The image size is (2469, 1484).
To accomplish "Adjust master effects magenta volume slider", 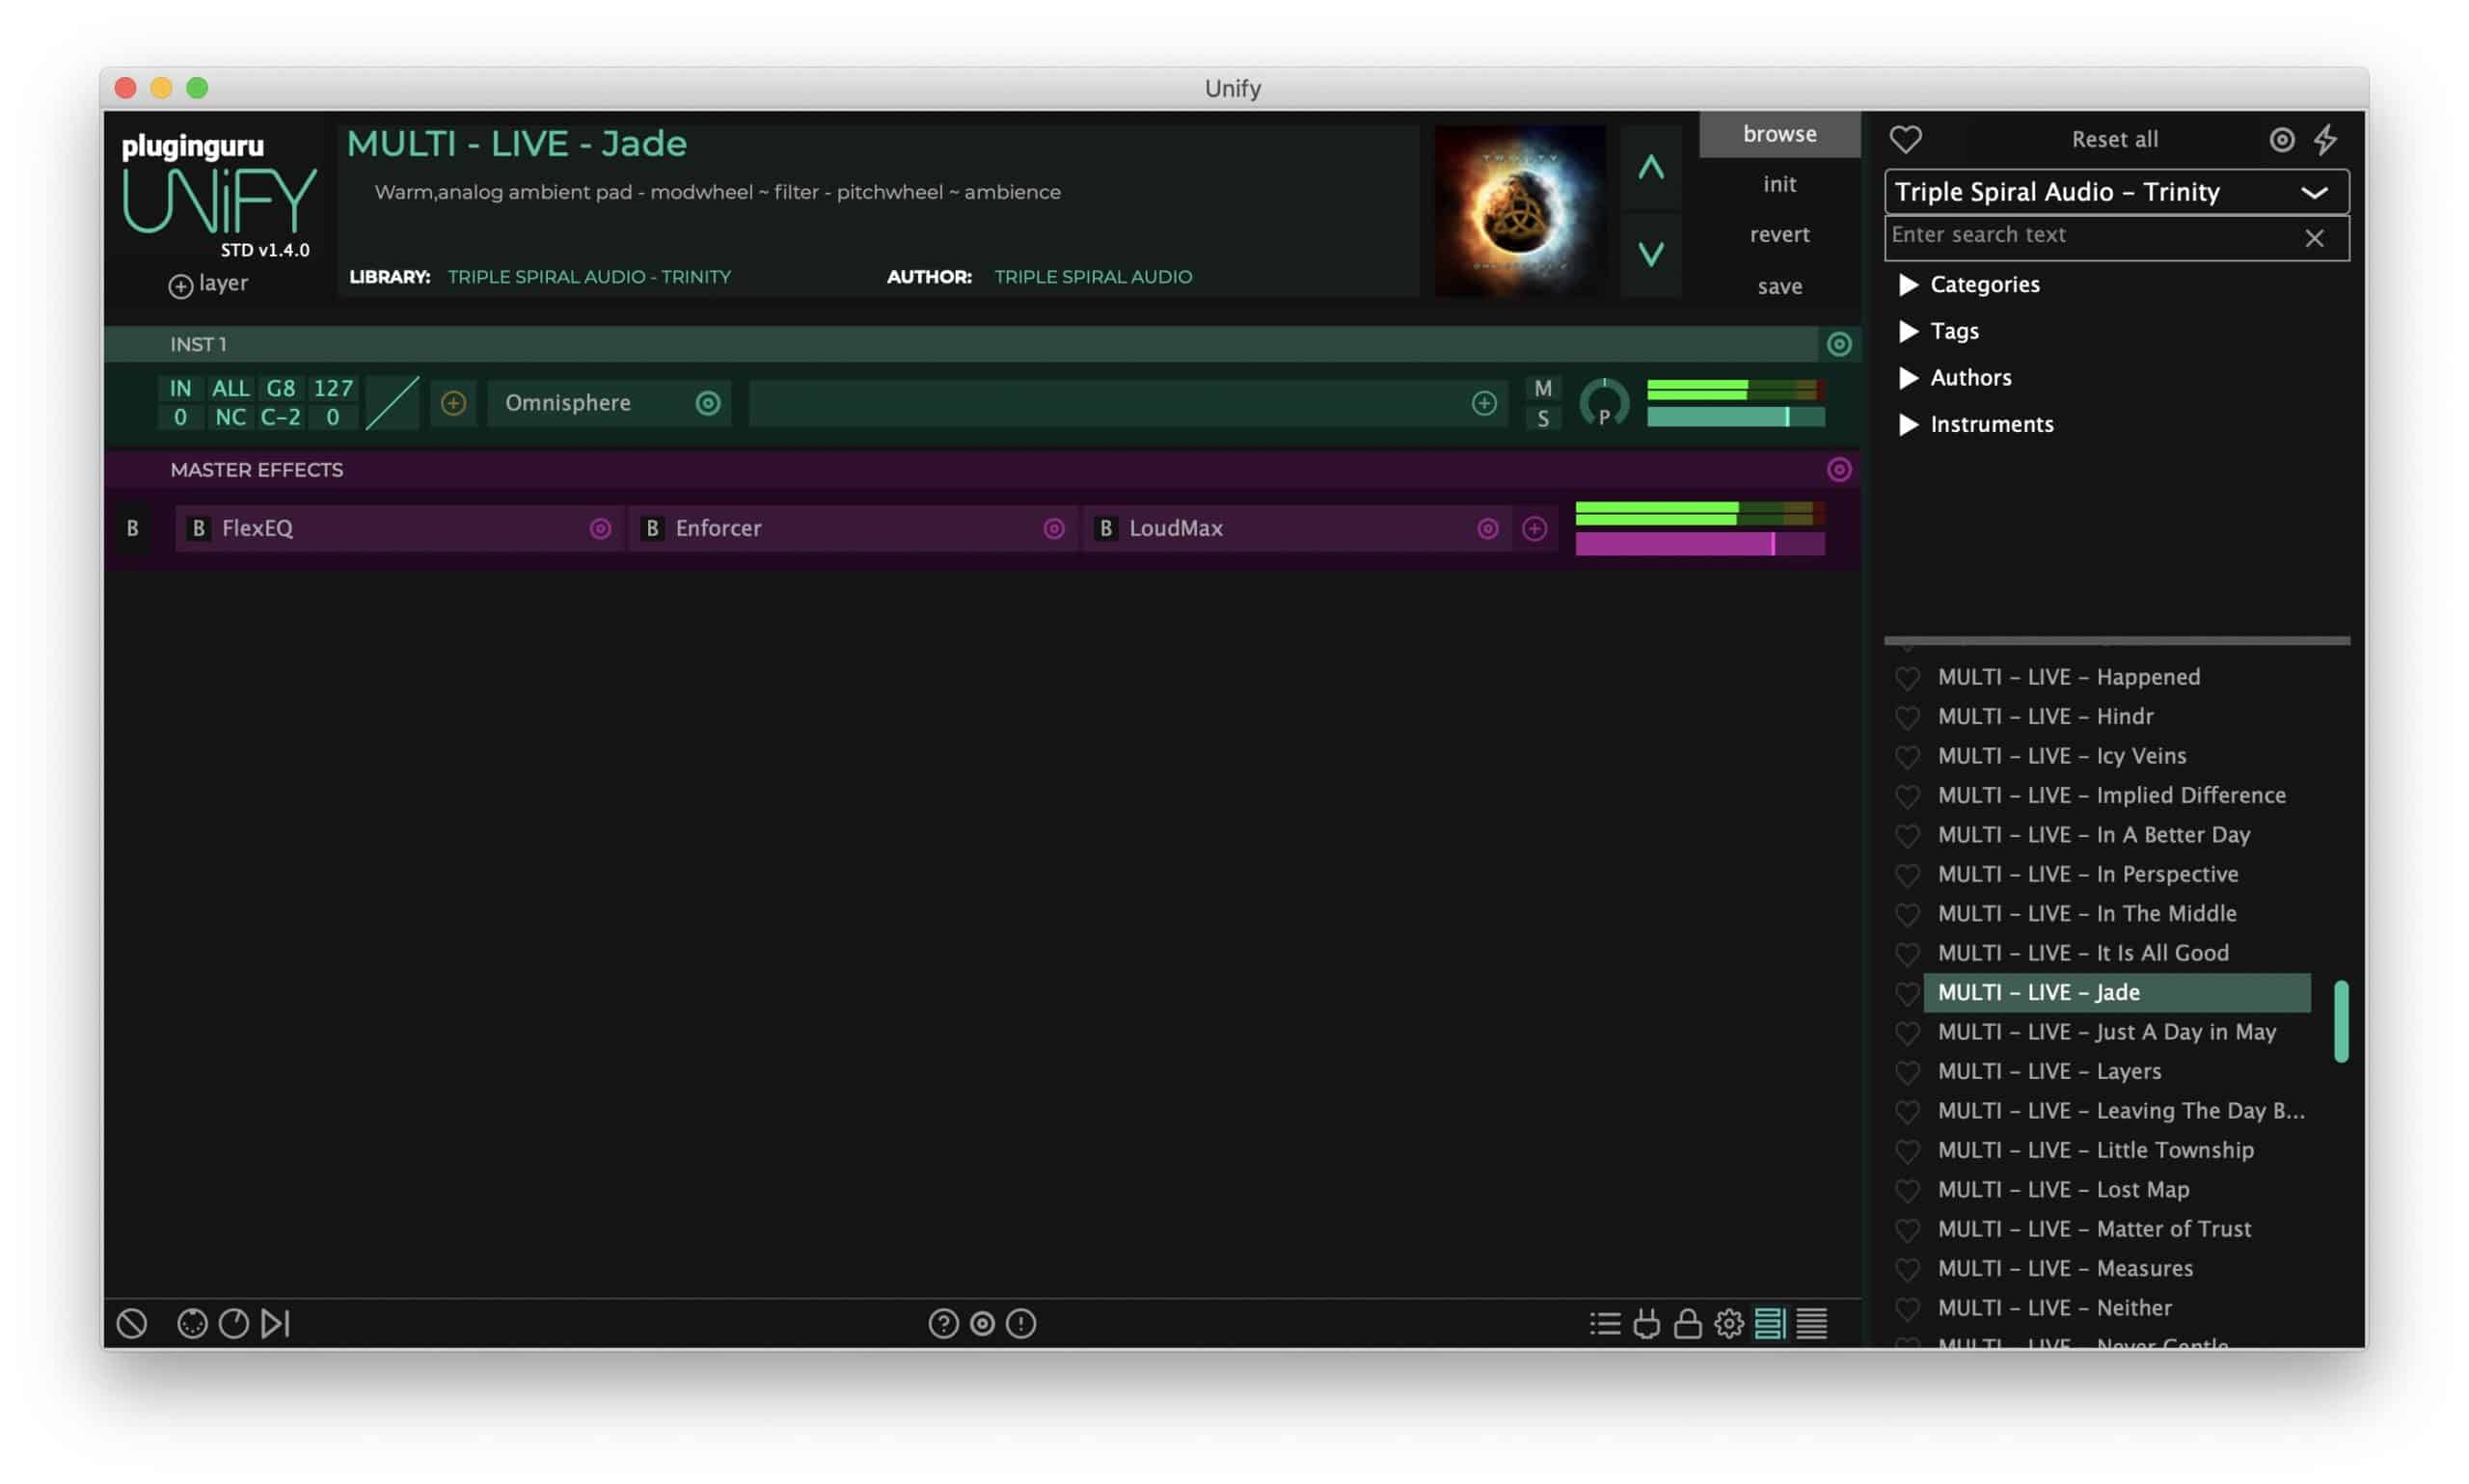I will [x=1699, y=543].
